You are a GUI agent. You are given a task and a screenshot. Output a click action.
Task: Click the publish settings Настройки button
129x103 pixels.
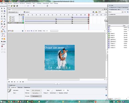tap(36, 93)
